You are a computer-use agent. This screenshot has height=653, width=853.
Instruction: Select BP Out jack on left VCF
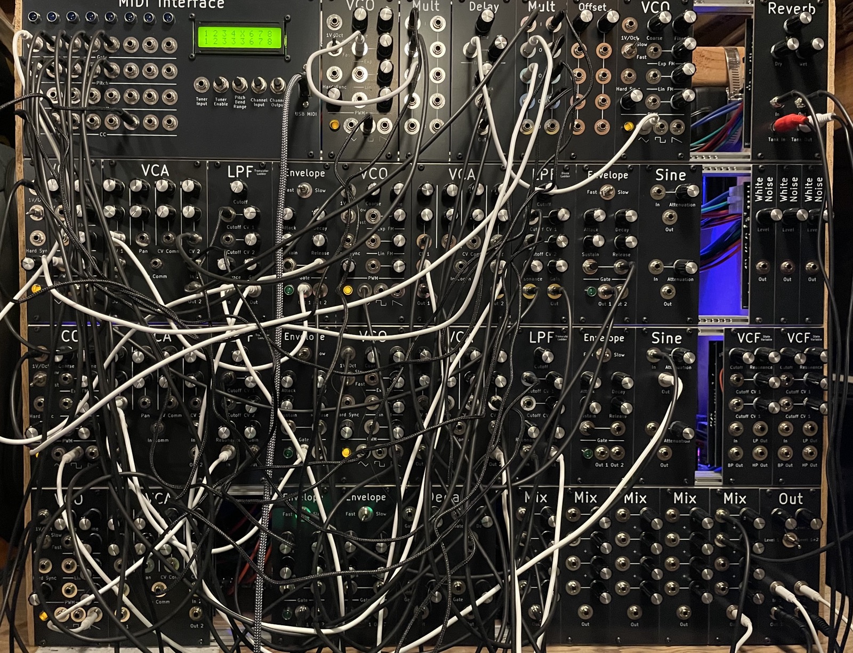736,453
